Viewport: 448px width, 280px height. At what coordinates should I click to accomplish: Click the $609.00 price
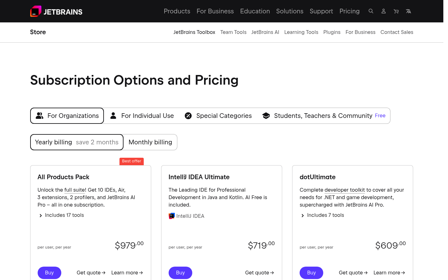391,245
